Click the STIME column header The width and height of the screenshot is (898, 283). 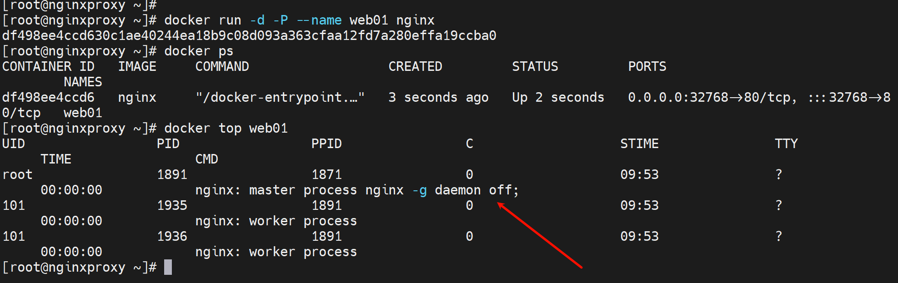tap(639, 144)
